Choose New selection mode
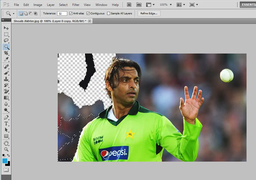Viewport: 256px width, 180px height. [x=21, y=14]
